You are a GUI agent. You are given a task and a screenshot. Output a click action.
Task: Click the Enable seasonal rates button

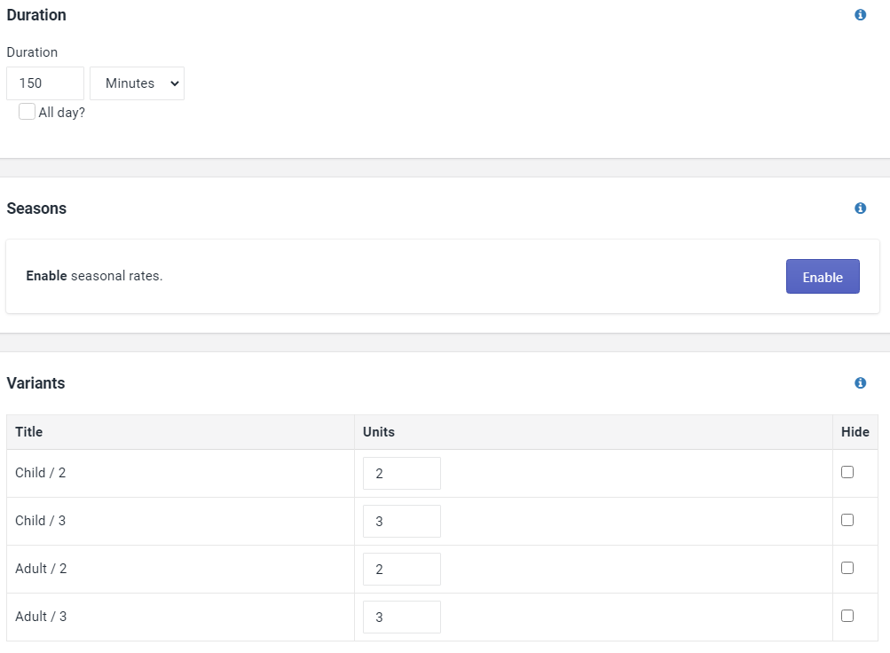point(823,277)
